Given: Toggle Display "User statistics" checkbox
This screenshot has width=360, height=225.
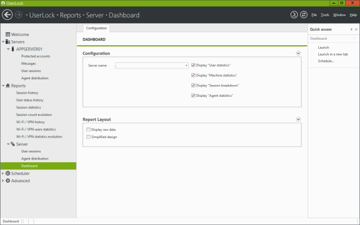Looking at the screenshot, I should [x=193, y=65].
